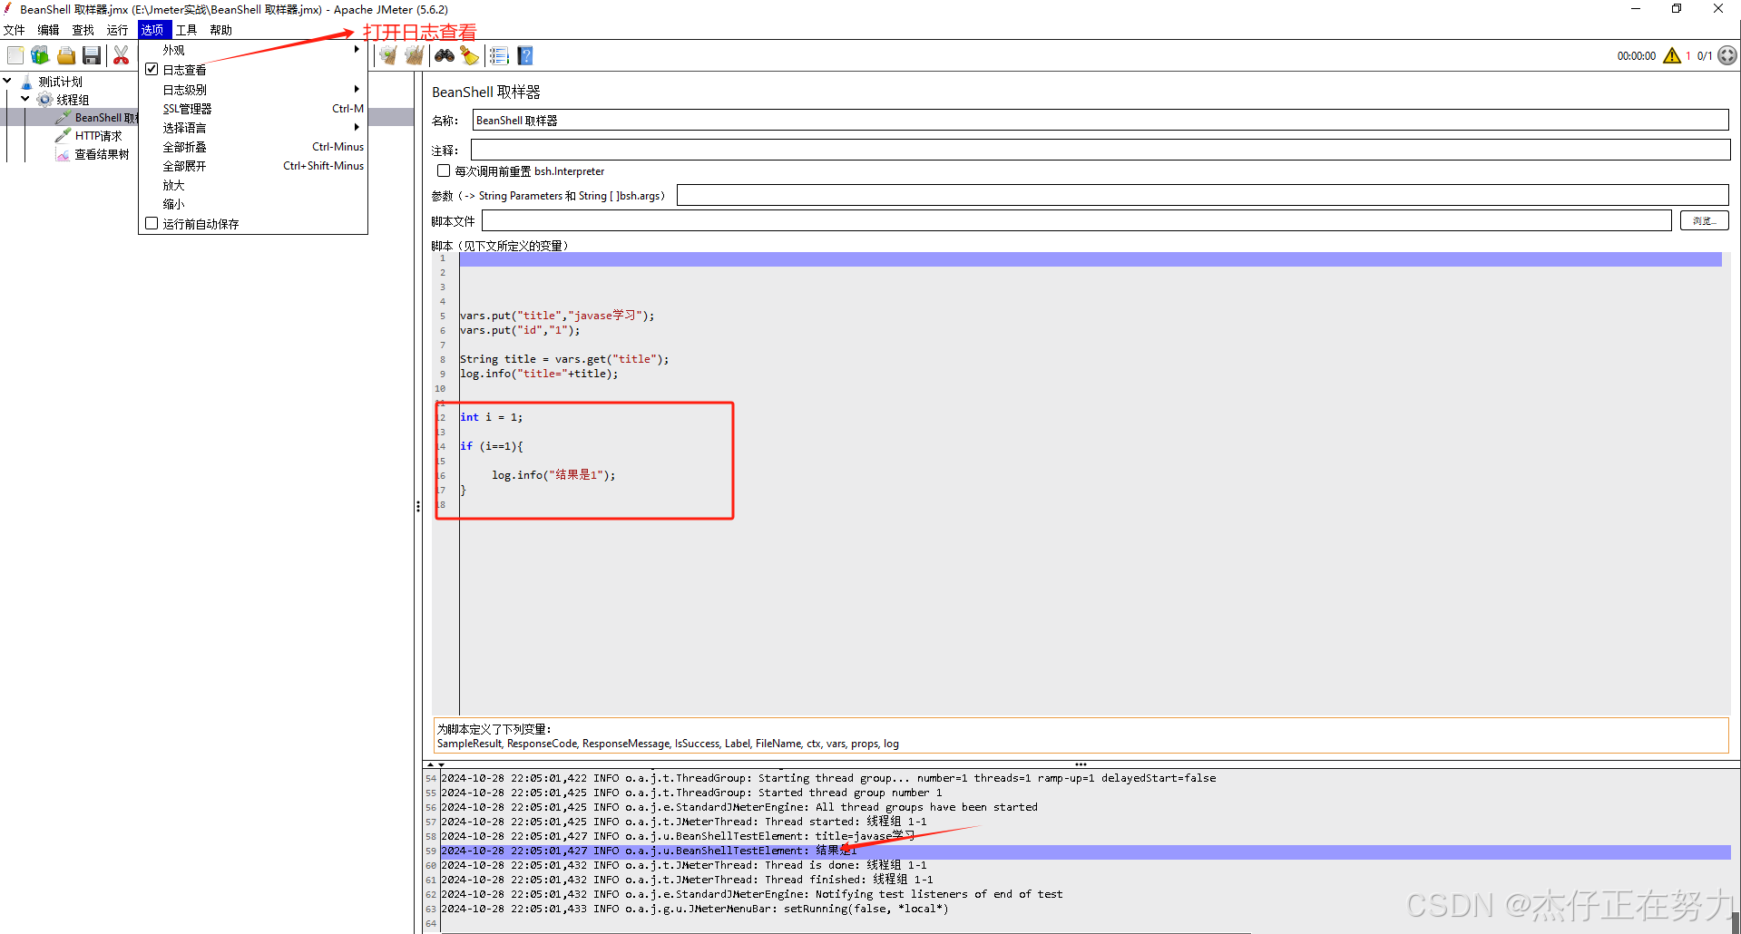This screenshot has width=1741, height=934.
Task: Click the Reset Search yellow broom icon
Action: point(469,56)
